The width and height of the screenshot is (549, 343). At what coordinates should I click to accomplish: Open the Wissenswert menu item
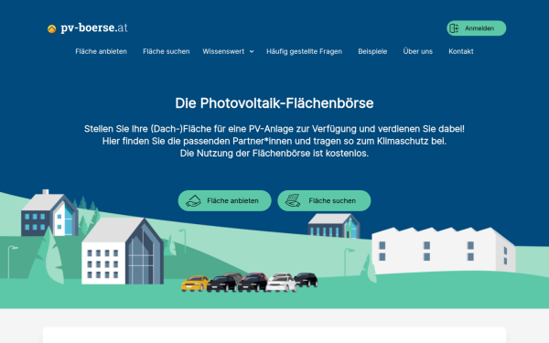pyautogui.click(x=223, y=51)
